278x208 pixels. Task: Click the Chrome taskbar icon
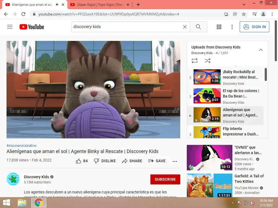[39, 203]
